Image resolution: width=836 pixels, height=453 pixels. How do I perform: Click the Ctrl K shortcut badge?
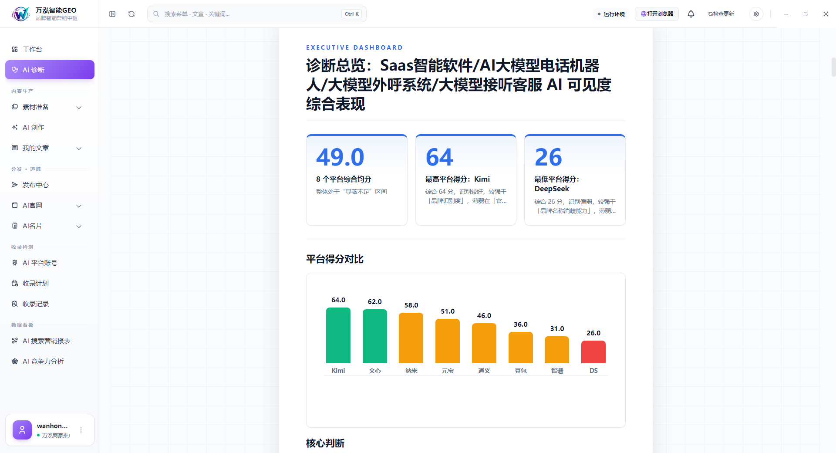click(352, 14)
